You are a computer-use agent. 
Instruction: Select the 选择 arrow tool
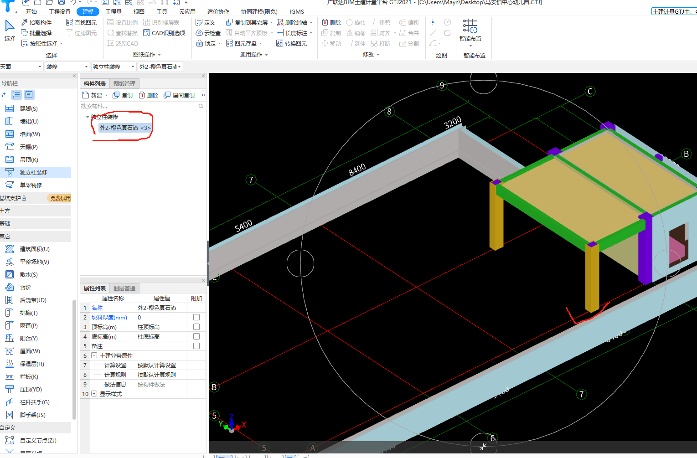pos(10,31)
